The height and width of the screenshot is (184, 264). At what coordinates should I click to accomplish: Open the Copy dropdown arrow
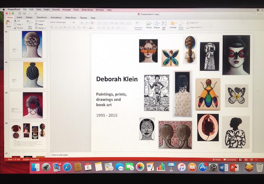click(23, 25)
